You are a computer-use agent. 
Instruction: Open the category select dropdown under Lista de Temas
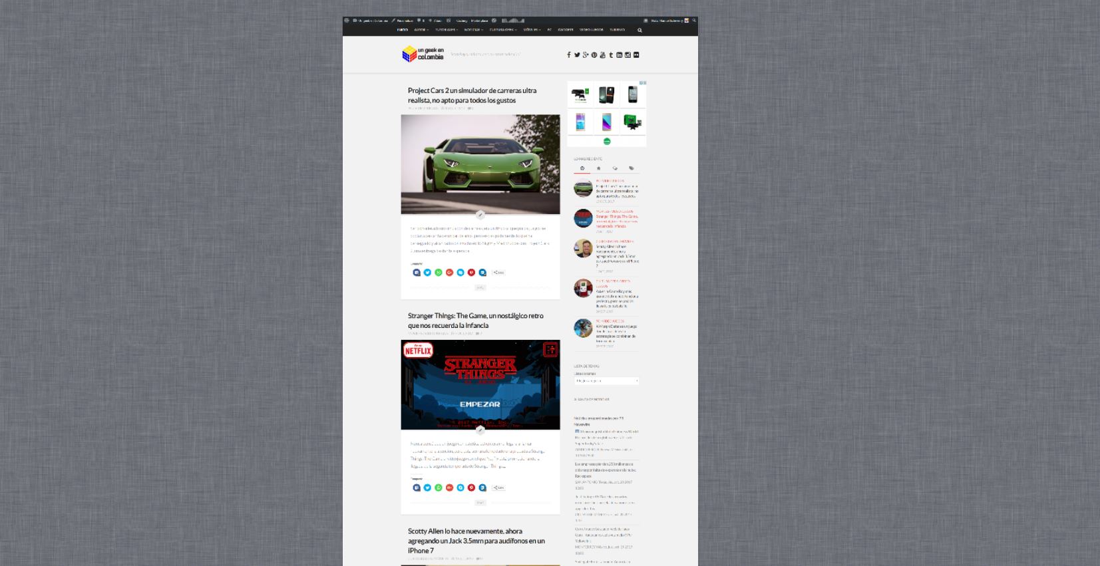(x=606, y=380)
